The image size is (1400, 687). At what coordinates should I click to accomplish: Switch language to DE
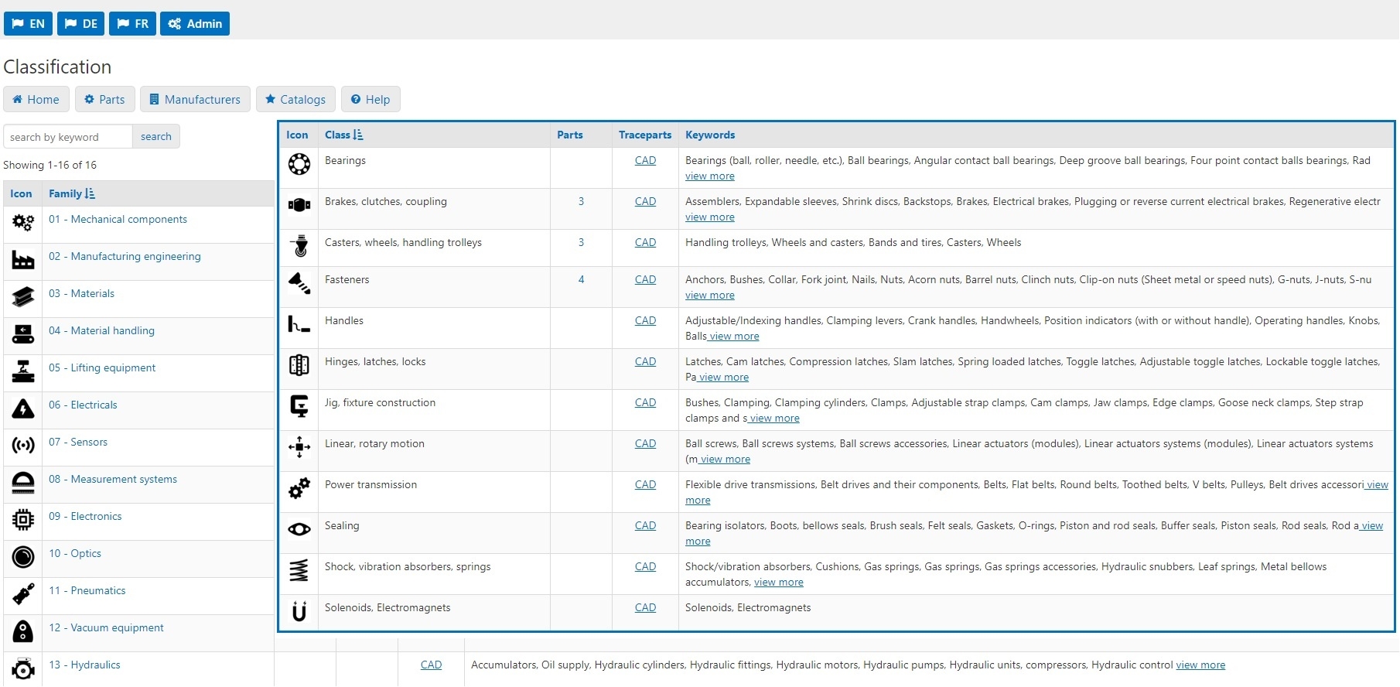[81, 23]
